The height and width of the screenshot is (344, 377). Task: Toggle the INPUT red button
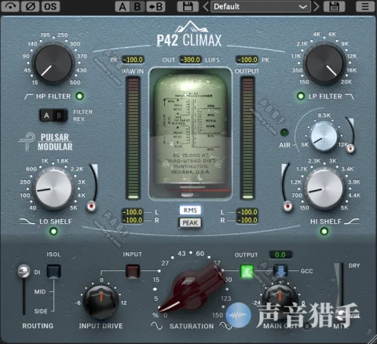[133, 271]
